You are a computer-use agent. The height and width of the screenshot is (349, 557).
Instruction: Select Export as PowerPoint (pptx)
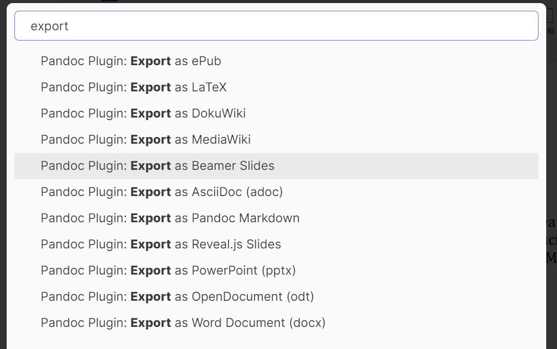tap(168, 270)
